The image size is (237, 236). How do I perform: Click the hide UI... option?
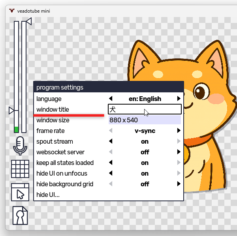pos(48,195)
